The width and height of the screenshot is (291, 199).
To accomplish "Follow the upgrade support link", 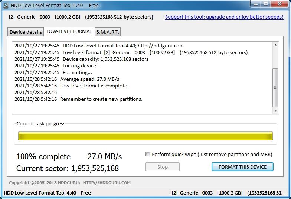I will tap(224, 17).
